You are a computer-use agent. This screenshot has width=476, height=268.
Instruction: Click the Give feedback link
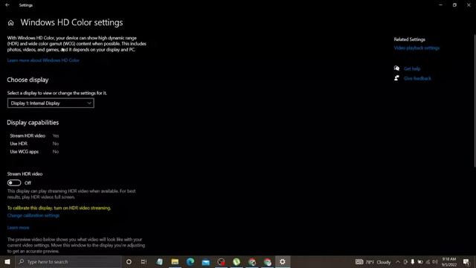(x=417, y=78)
